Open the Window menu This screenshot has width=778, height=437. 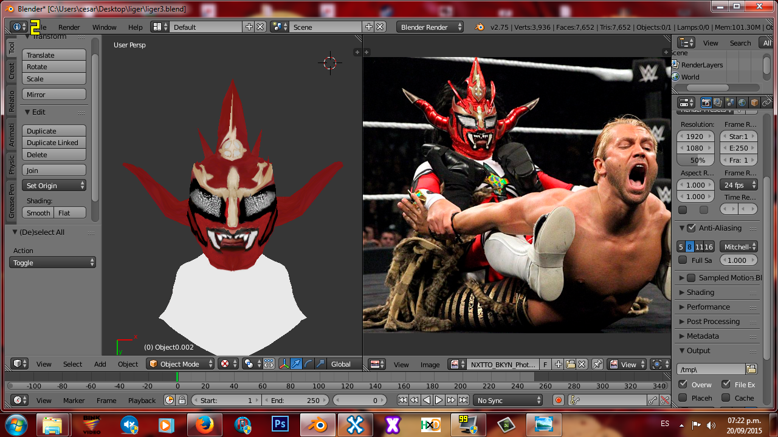point(105,27)
